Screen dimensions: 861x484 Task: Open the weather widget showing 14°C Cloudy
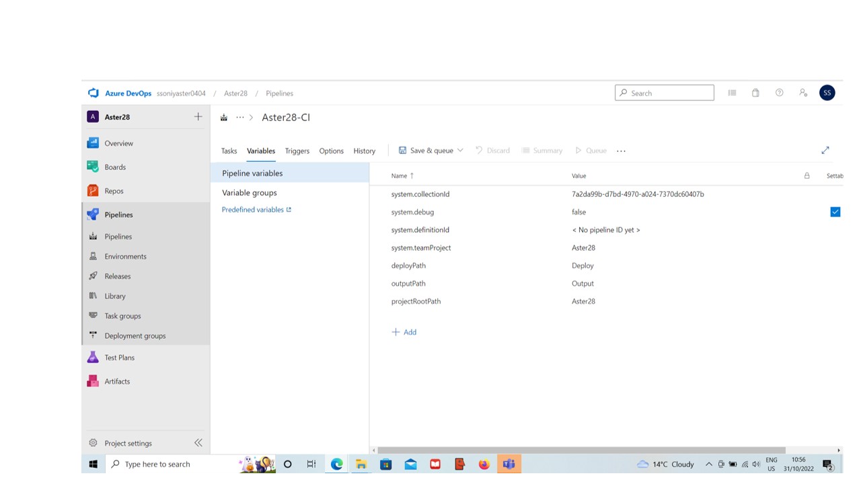click(x=666, y=464)
